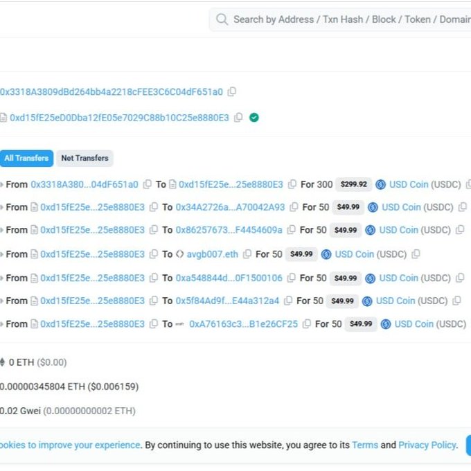Click the 0.02 Gwei gas price value

(68, 411)
